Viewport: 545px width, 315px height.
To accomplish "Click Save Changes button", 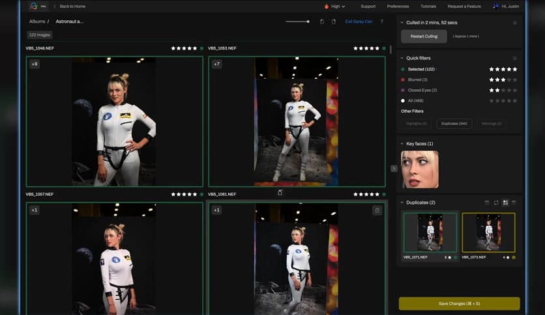I will [x=460, y=303].
